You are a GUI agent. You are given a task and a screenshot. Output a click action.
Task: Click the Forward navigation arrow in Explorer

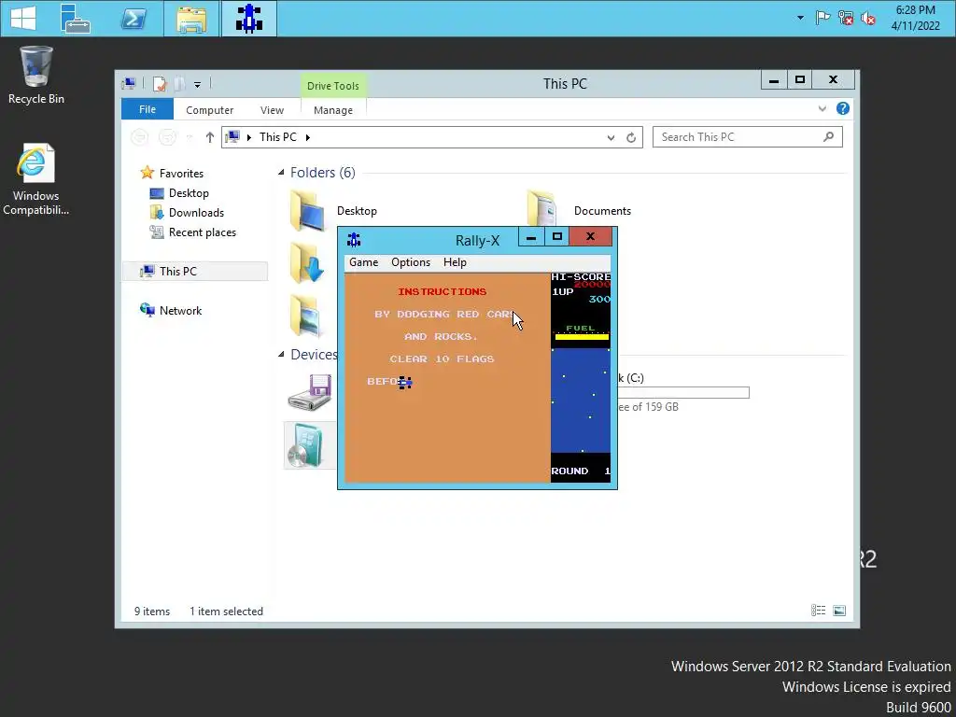click(x=167, y=137)
